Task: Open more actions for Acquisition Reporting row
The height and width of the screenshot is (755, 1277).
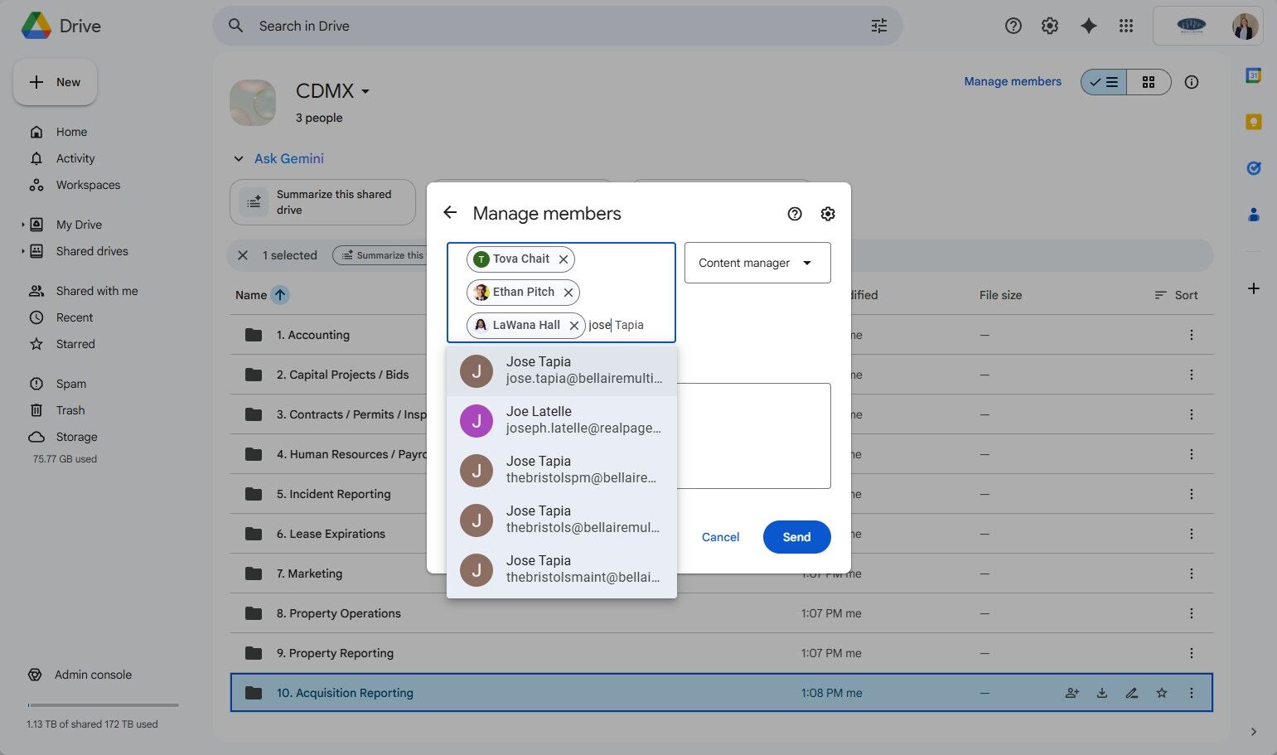Action: pyautogui.click(x=1192, y=693)
